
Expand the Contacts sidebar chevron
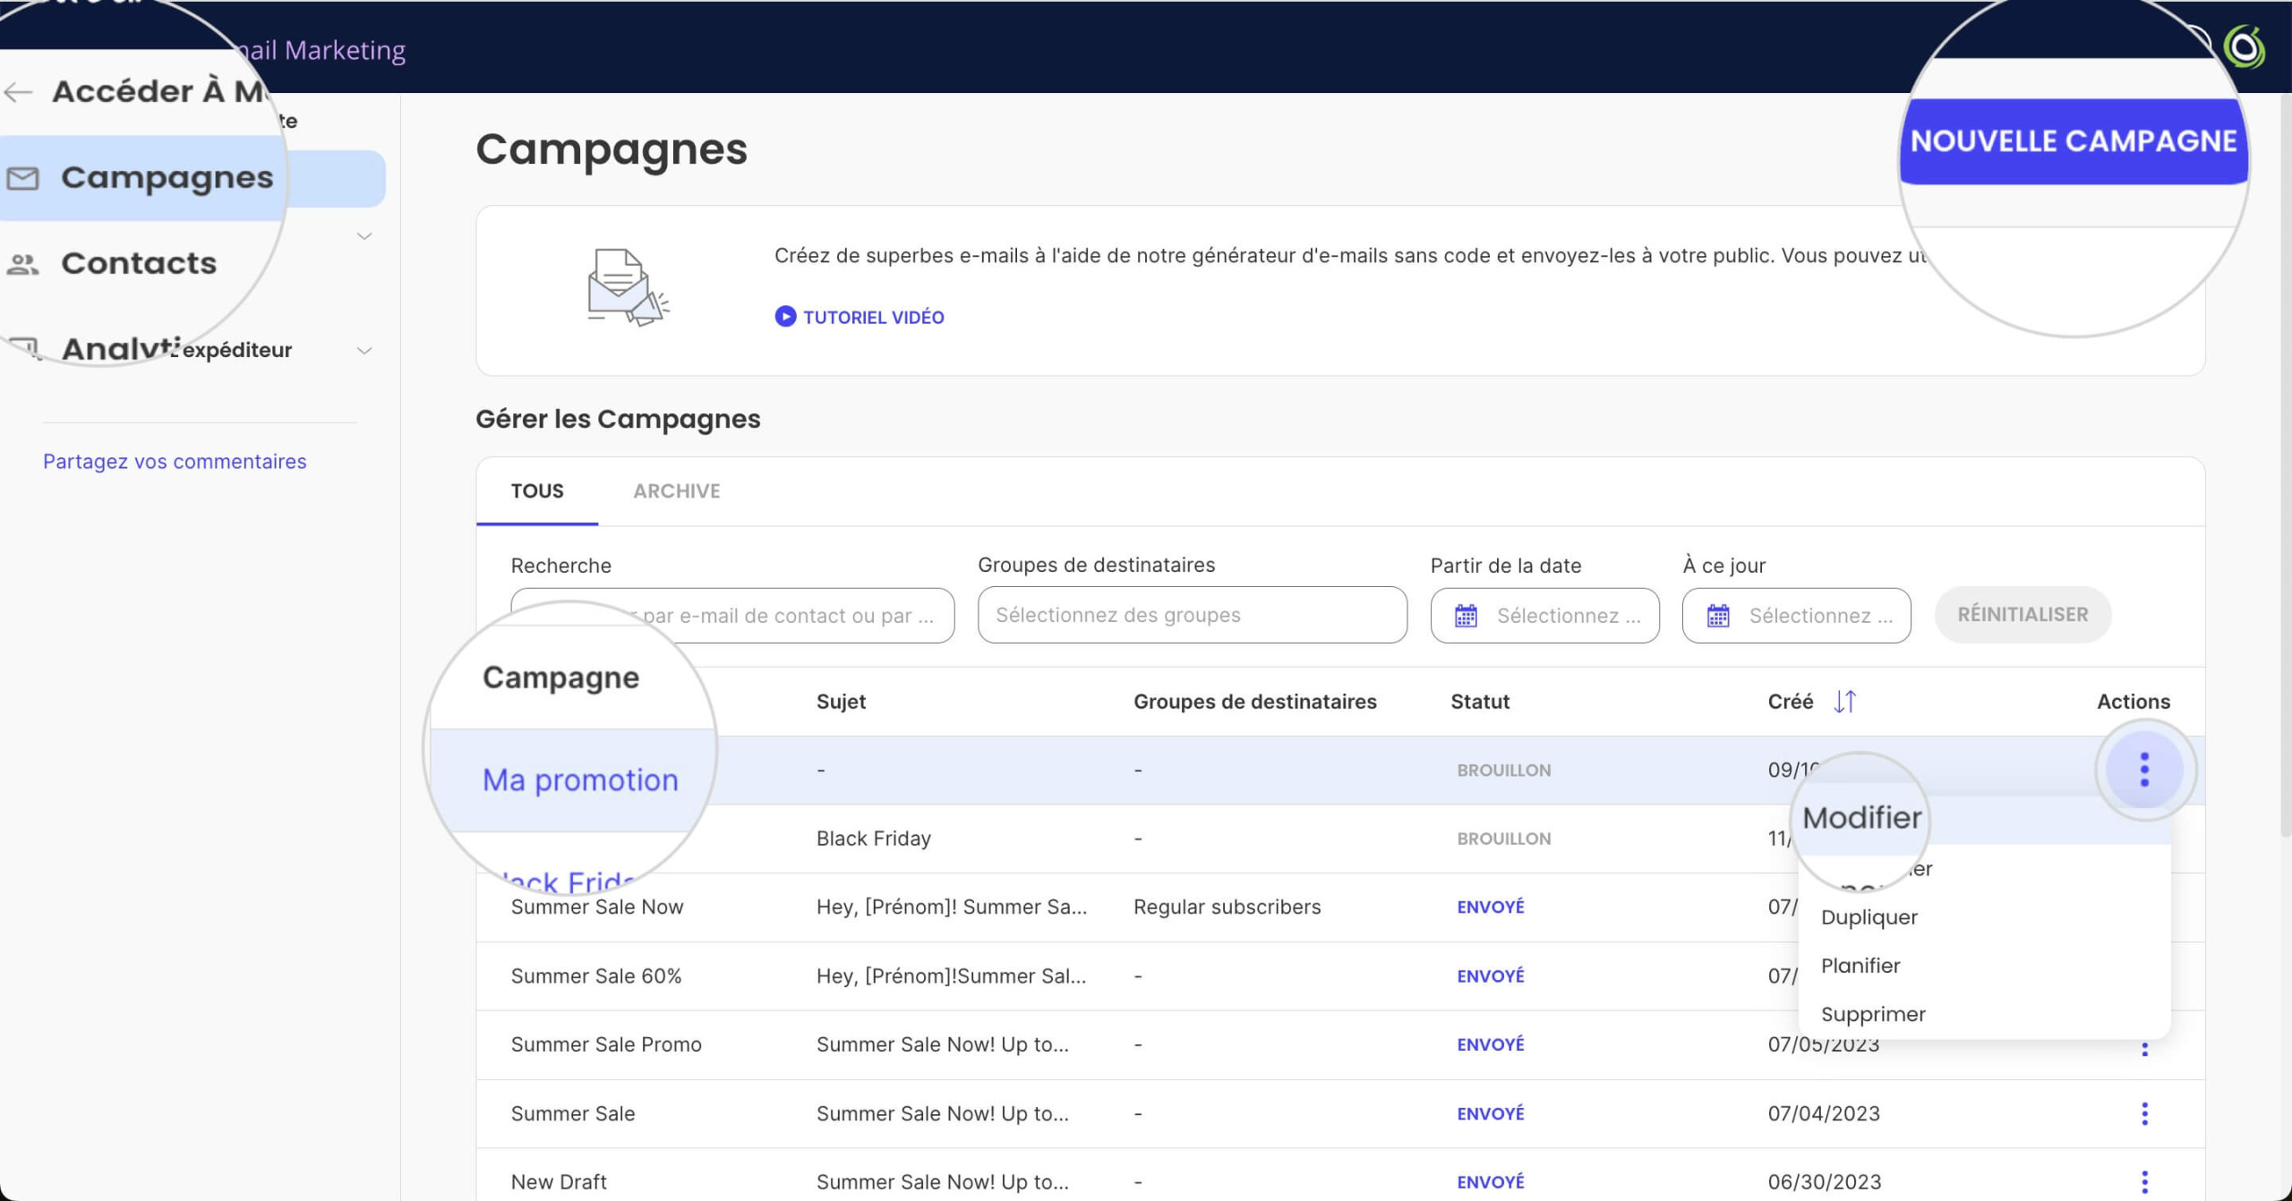363,236
